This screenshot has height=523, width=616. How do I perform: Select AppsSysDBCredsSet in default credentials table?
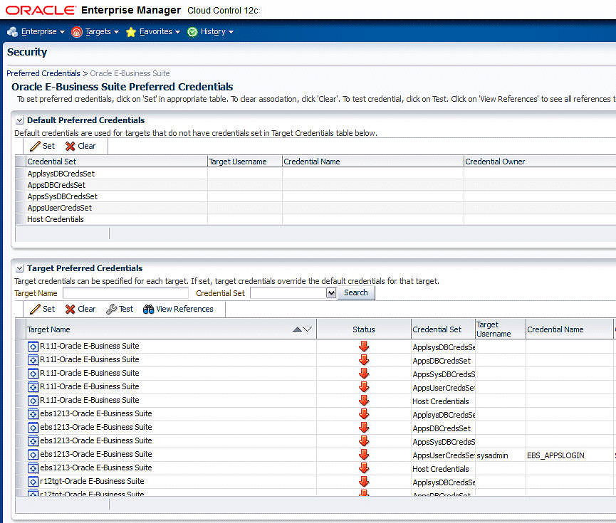pyautogui.click(x=62, y=196)
